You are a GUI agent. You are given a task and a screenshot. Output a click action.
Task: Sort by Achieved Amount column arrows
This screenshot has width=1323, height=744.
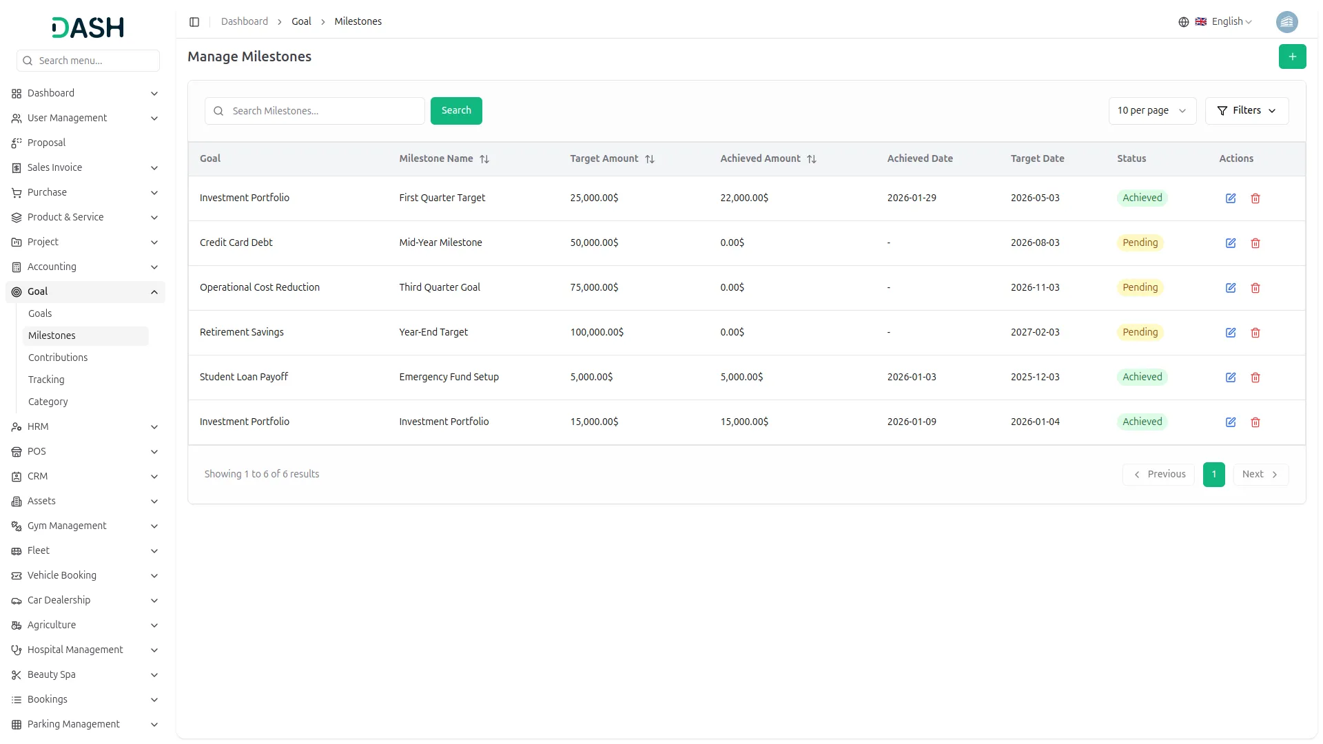click(x=811, y=159)
